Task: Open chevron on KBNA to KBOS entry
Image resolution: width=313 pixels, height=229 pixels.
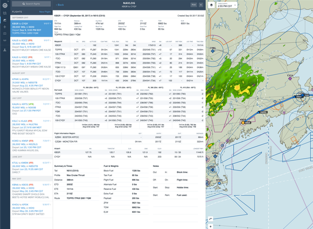Action: coord(51,185)
